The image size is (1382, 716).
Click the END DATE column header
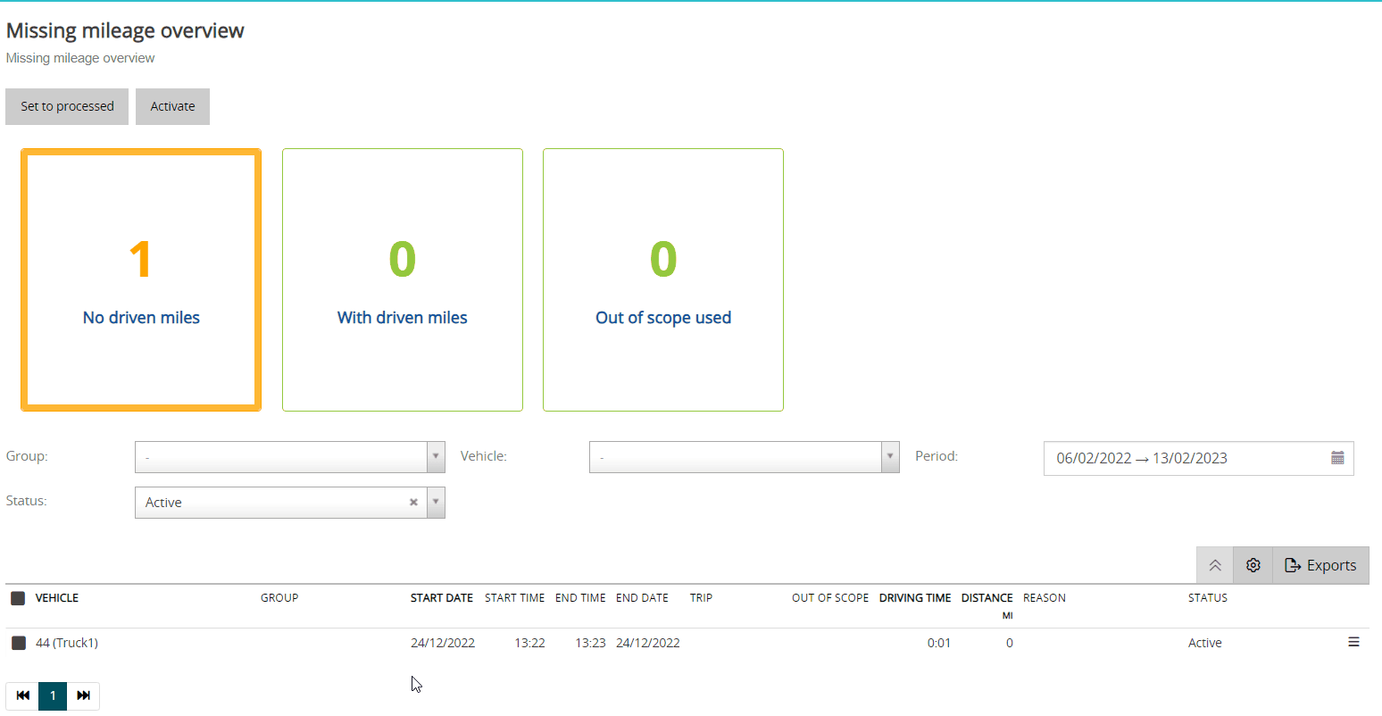click(x=642, y=598)
